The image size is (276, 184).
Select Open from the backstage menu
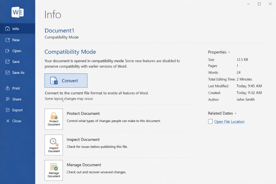pyautogui.click(x=17, y=51)
